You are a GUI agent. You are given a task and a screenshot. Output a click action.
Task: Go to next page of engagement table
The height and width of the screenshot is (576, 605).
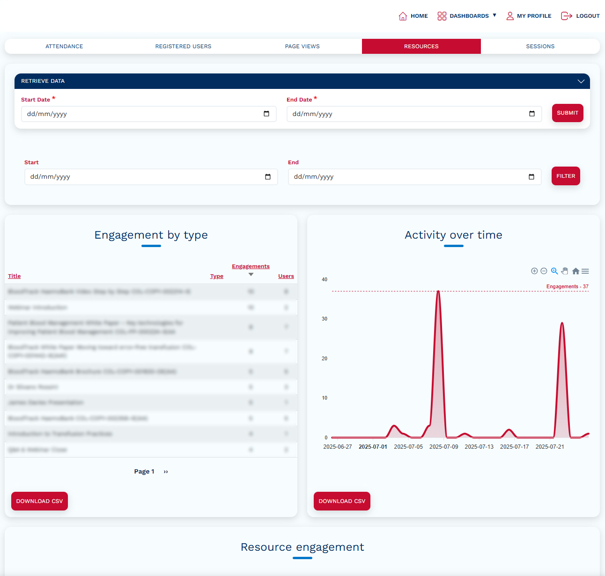click(166, 472)
